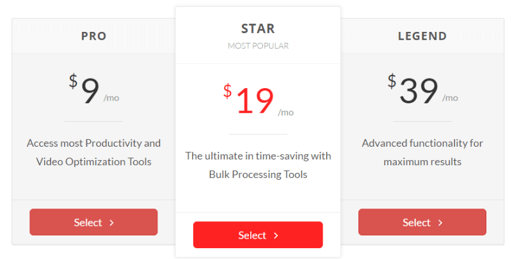Click the STAR plan heading
Screen dimensions: 512x259
pyautogui.click(x=258, y=29)
